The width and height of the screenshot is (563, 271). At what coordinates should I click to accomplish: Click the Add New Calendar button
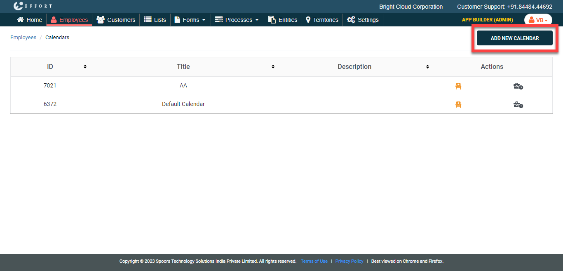(x=514, y=38)
